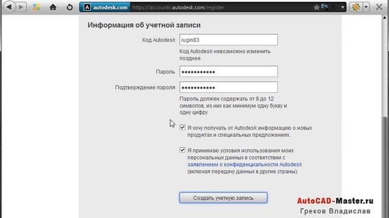This screenshot has height=218, width=389.
Task: Reload the current page
Action: pos(70,7)
